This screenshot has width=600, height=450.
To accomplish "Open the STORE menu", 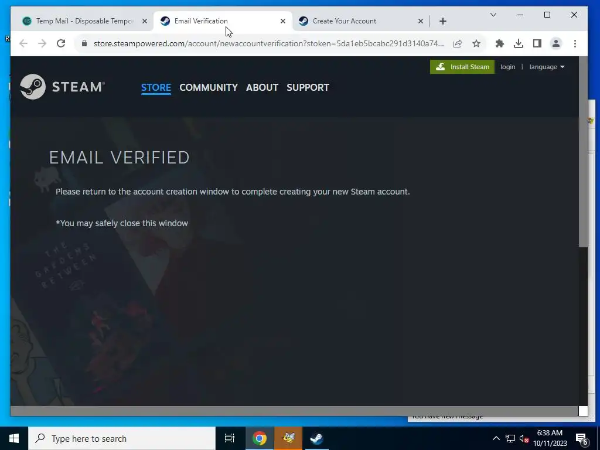I will [x=156, y=87].
